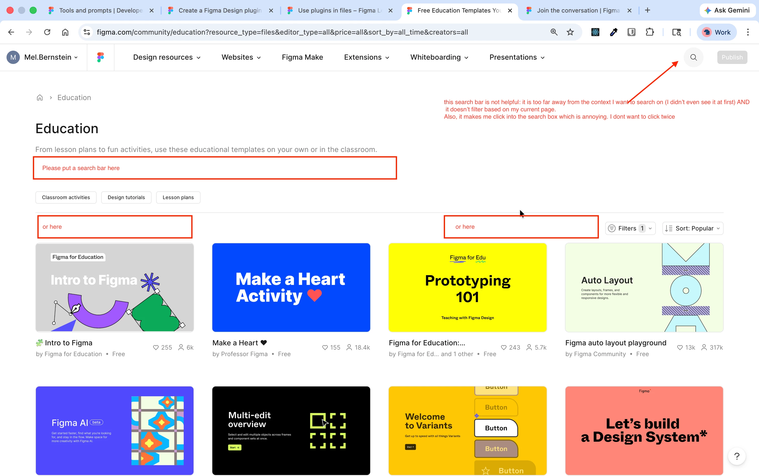
Task: Reload the page
Action: [x=47, y=32]
